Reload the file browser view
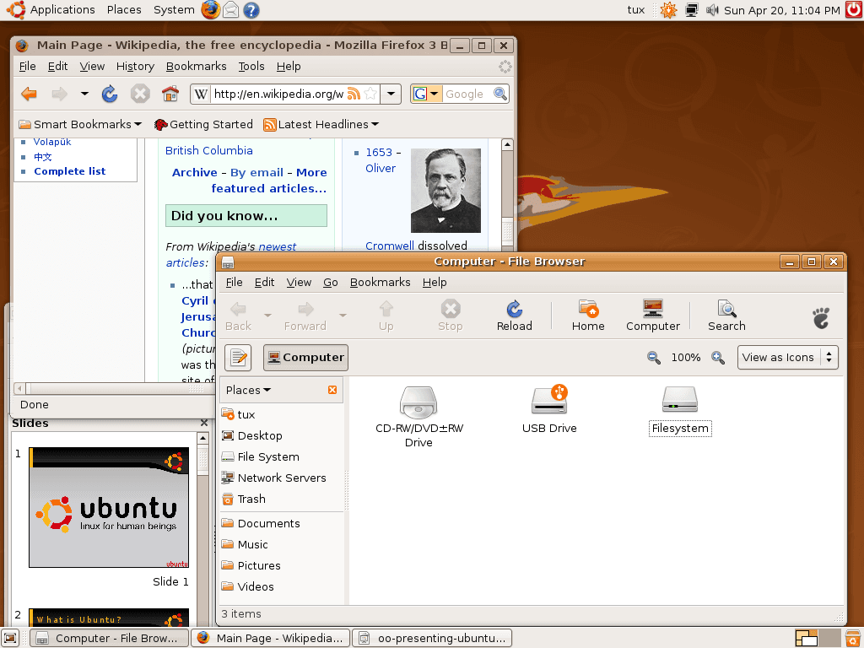 [514, 314]
